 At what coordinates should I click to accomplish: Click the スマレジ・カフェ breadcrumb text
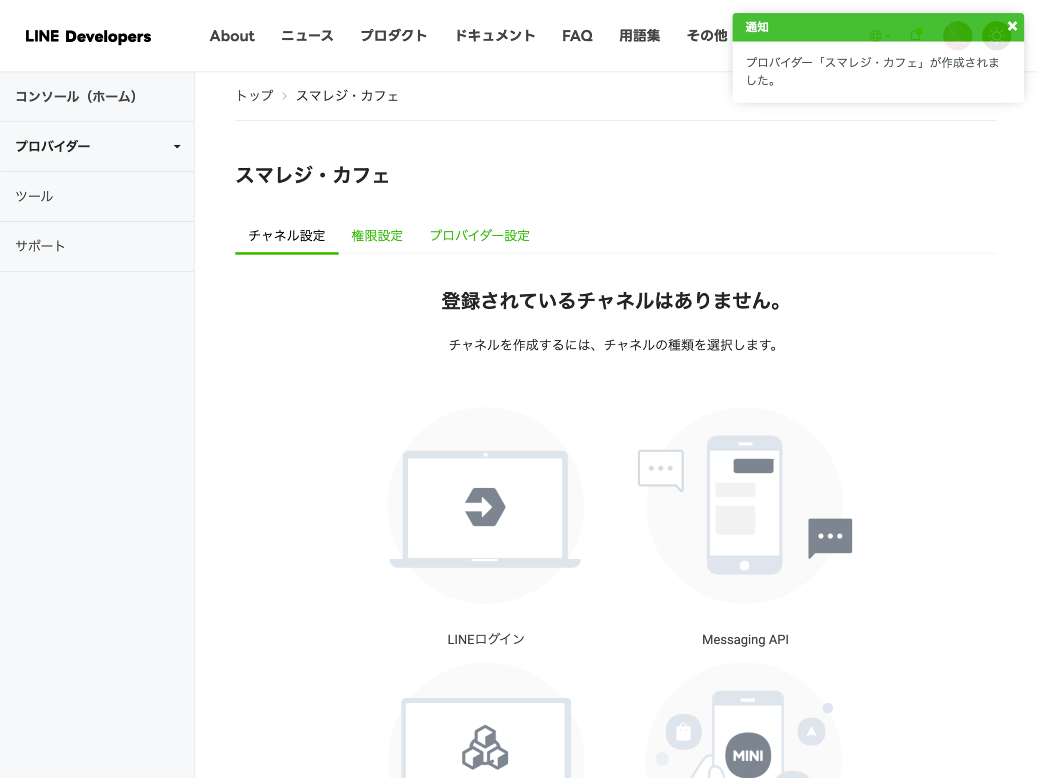[x=347, y=96]
